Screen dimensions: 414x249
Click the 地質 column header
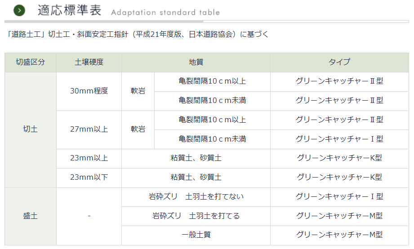pyautogui.click(x=196, y=62)
